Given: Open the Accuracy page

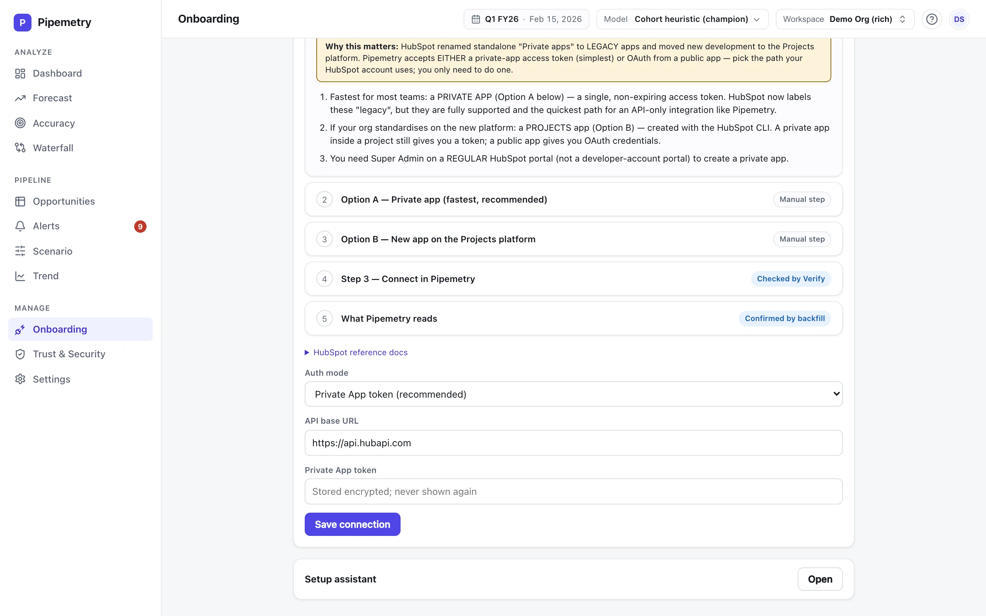Looking at the screenshot, I should 80,123.
